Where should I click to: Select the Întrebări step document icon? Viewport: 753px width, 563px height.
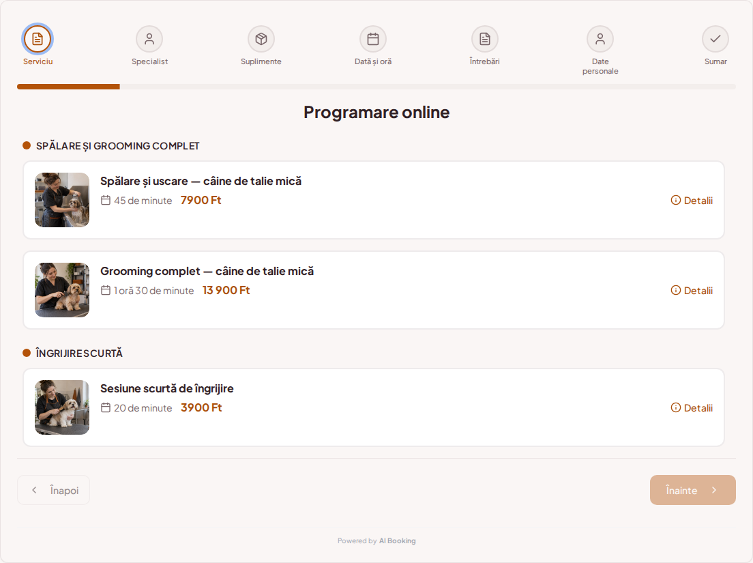(x=485, y=39)
